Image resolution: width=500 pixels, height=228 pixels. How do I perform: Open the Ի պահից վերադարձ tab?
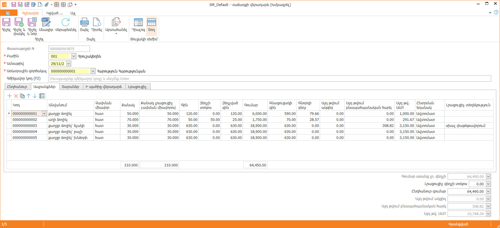tap(104, 87)
